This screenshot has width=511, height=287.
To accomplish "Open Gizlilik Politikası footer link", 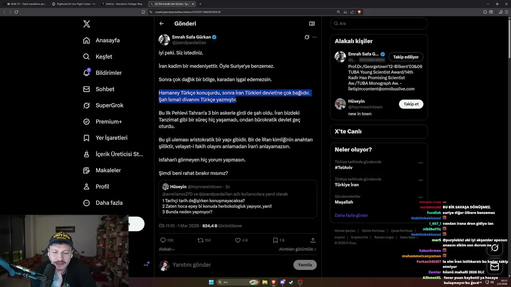I will pyautogui.click(x=372, y=231).
